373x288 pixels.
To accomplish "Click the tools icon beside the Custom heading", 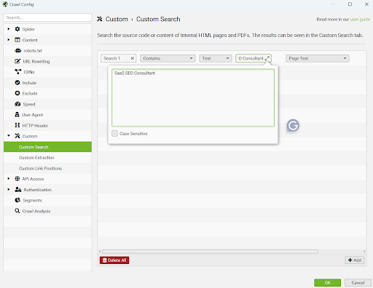I will [x=100, y=19].
